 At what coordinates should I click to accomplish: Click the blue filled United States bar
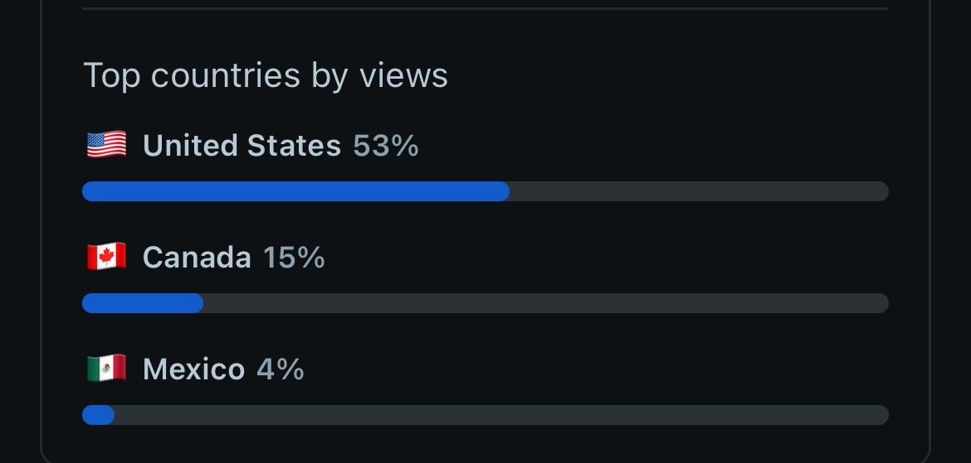(x=296, y=191)
